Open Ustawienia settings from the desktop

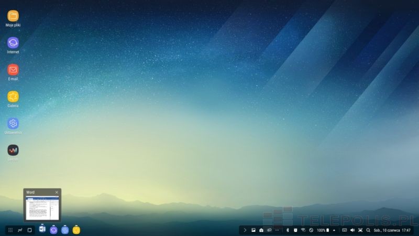13,123
